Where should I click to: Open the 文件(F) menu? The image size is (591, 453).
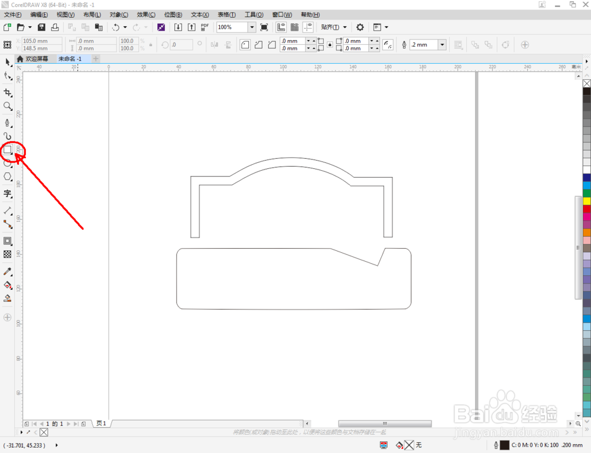click(12, 15)
